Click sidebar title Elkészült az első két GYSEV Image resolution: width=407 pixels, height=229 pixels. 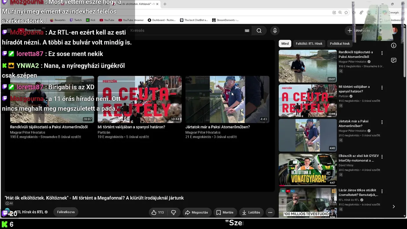(x=358, y=158)
